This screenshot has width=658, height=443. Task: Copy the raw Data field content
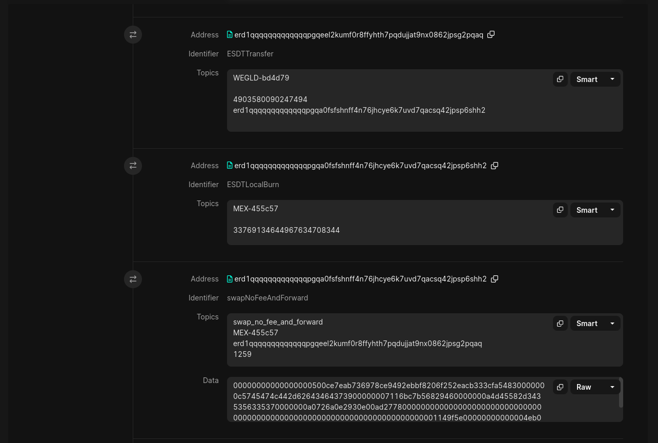[560, 387]
